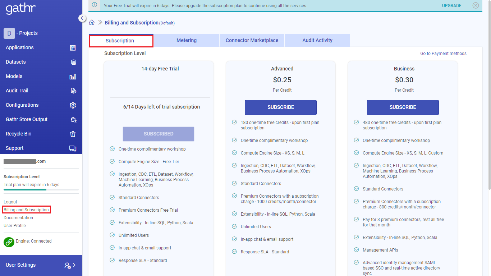Click the info icon in trial banner
The image size is (491, 276).
pyautogui.click(x=95, y=5)
